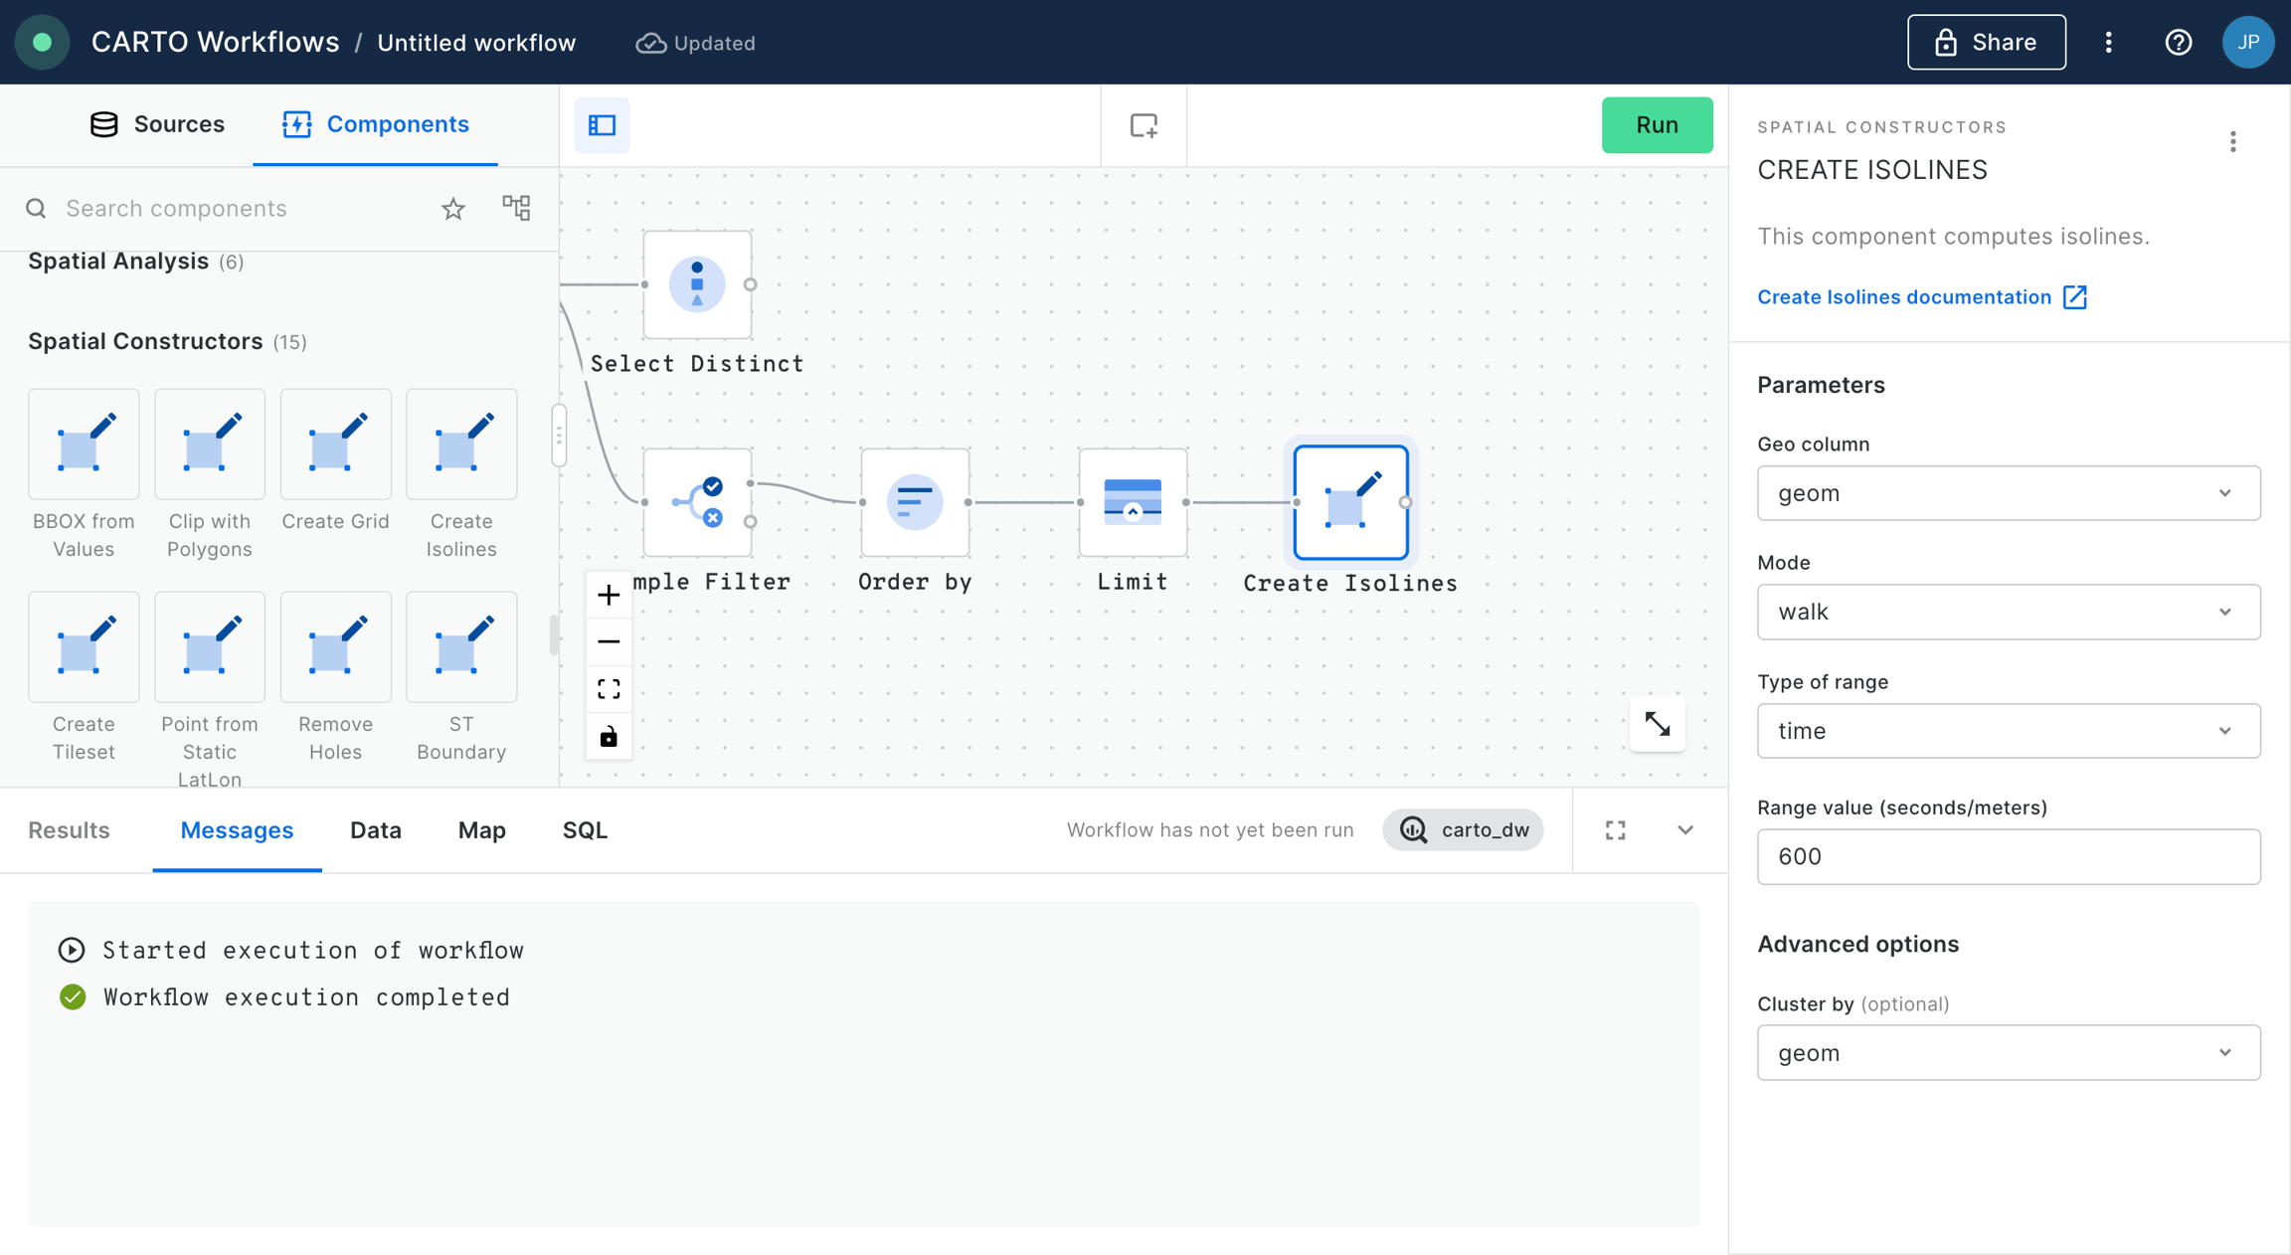The height and width of the screenshot is (1255, 2291).
Task: Open the SQL results tab
Action: pos(585,830)
